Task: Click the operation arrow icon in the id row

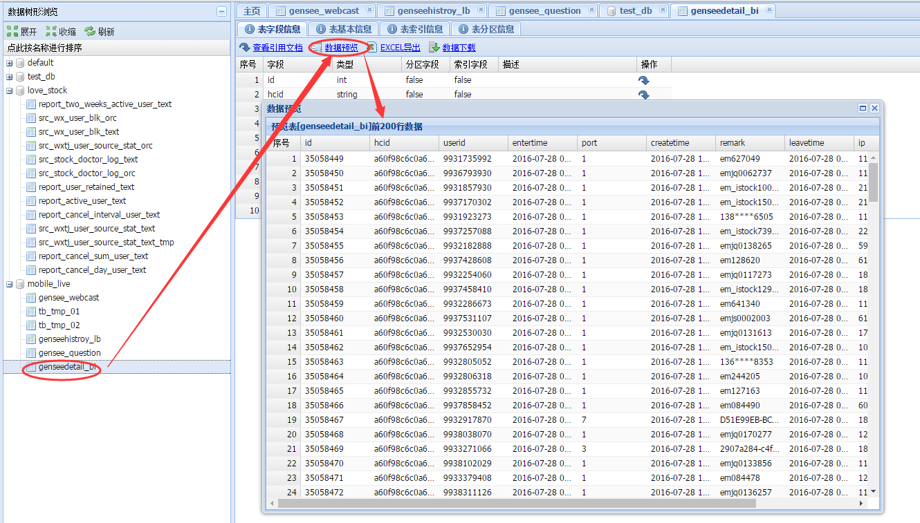Action: tap(643, 80)
